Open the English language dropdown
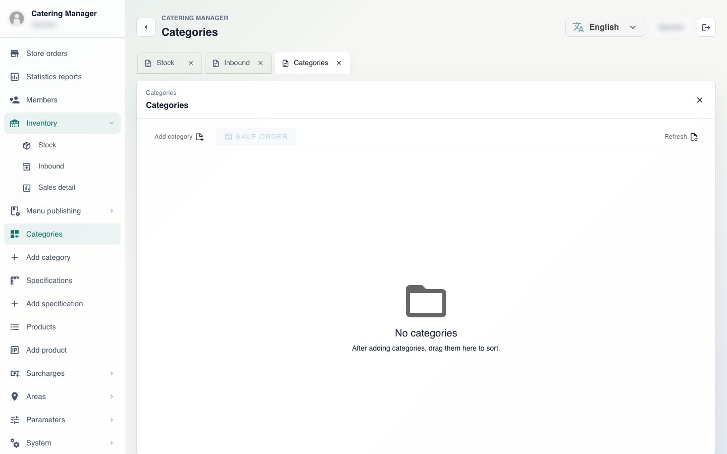This screenshot has height=454, width=727. pos(605,27)
